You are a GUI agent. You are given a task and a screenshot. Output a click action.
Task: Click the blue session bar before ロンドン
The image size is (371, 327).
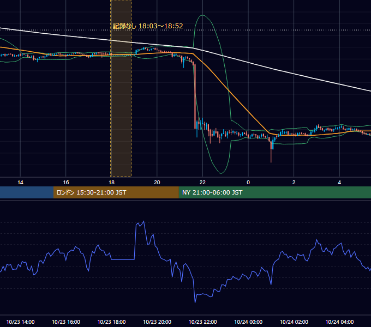(27, 192)
